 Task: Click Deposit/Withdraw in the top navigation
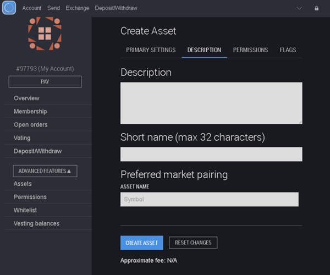tap(116, 8)
